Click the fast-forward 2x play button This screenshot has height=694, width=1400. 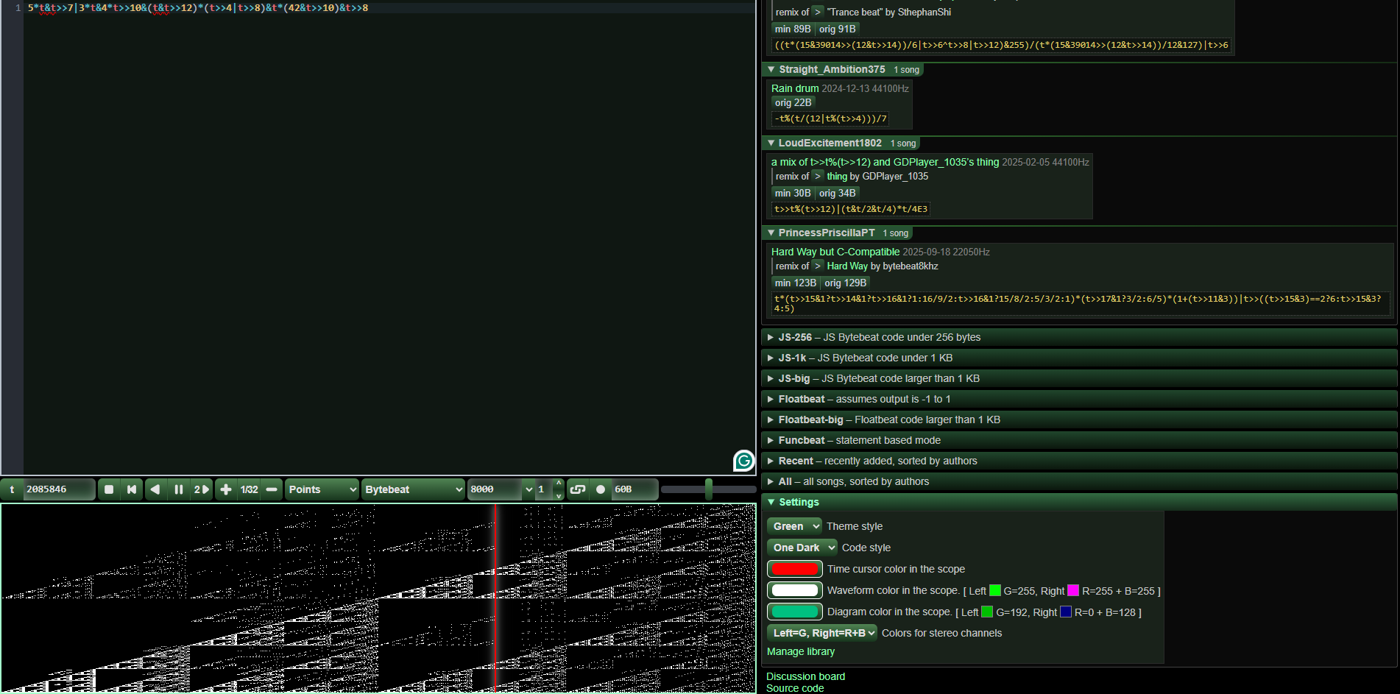point(201,489)
